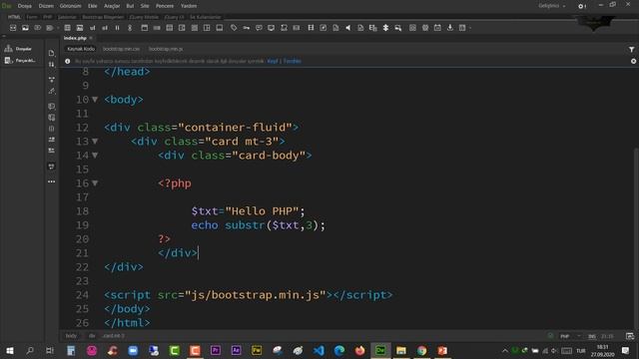Image resolution: width=639 pixels, height=359 pixels.
Task: Click the File Management arrows icon
Action: point(51,64)
